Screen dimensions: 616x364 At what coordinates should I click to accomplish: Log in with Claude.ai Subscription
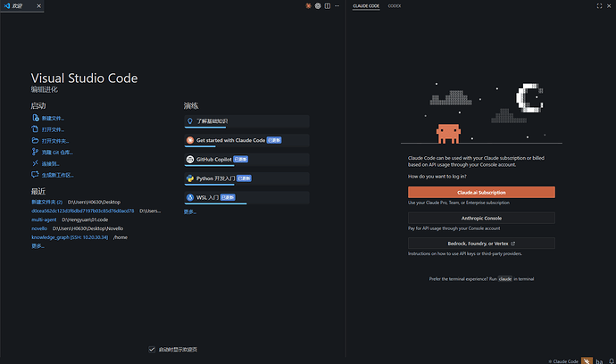click(481, 193)
